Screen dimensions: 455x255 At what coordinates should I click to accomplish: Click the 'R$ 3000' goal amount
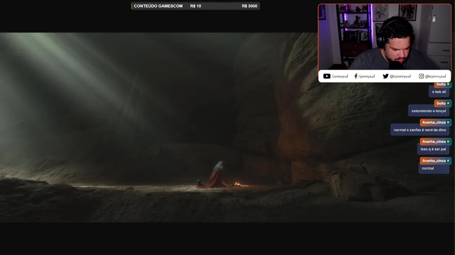tap(250, 6)
